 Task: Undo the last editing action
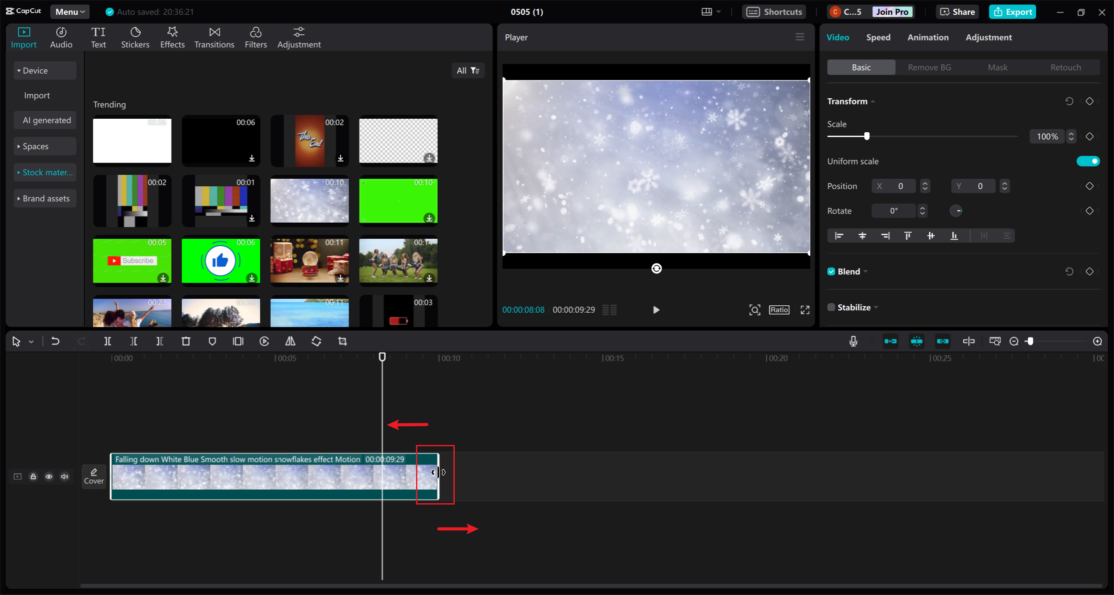click(x=55, y=341)
